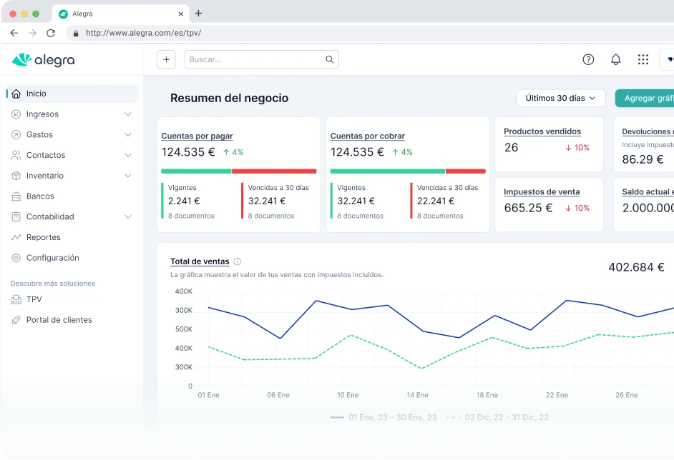
Task: Go back using the browser back arrow
Action: (x=14, y=33)
